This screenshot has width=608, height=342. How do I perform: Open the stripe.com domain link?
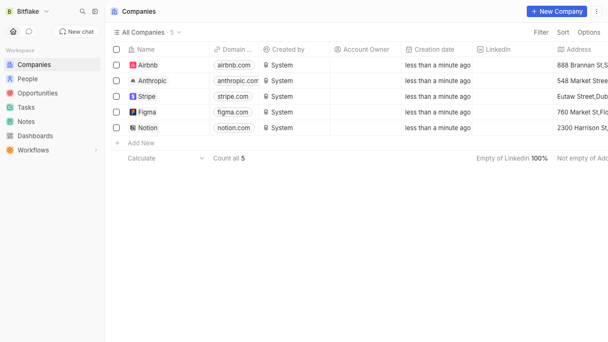233,96
